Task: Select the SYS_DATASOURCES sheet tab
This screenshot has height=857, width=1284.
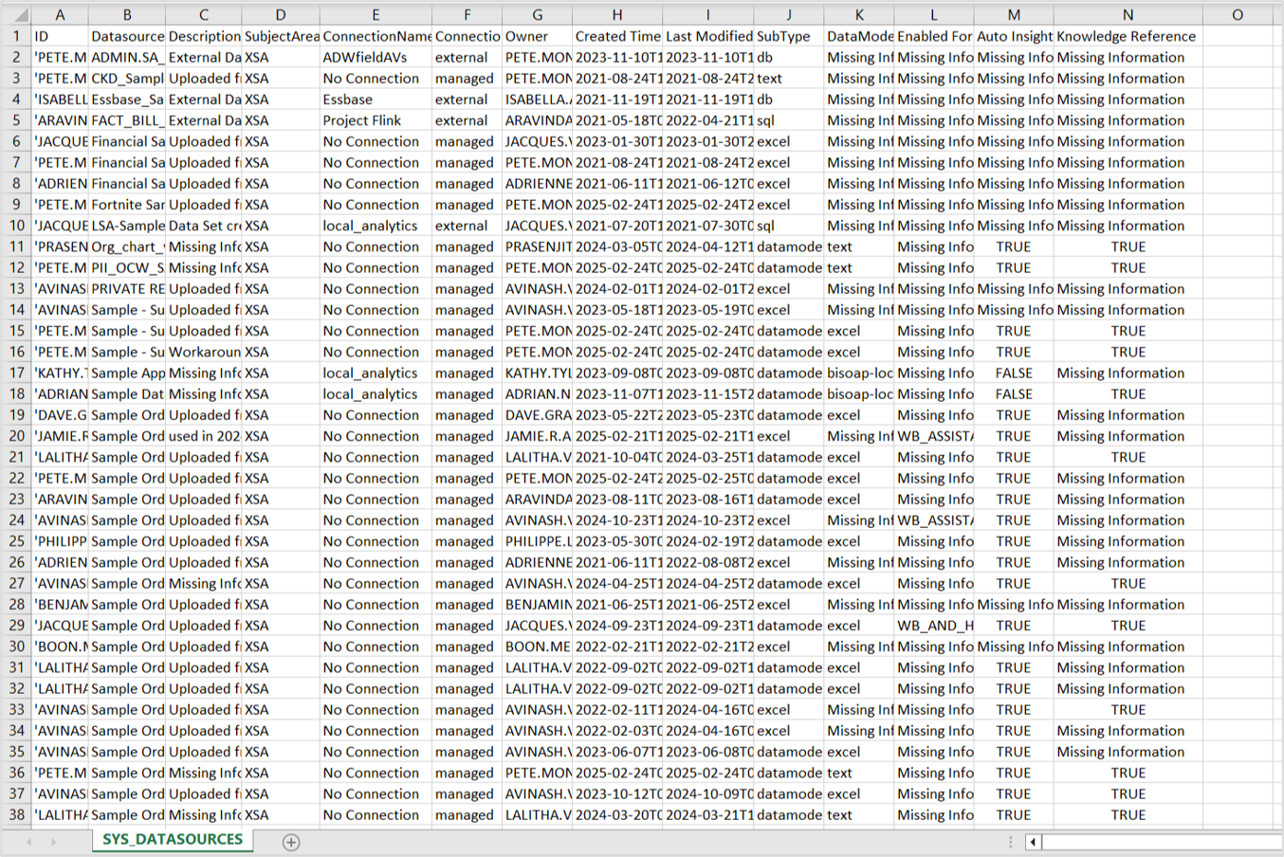Action: pos(171,840)
